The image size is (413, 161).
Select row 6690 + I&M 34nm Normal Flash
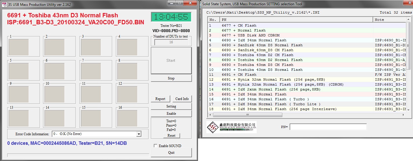coord(307,40)
